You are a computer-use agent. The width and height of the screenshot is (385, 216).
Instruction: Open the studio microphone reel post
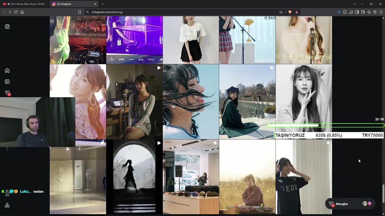pyautogui.click(x=134, y=102)
